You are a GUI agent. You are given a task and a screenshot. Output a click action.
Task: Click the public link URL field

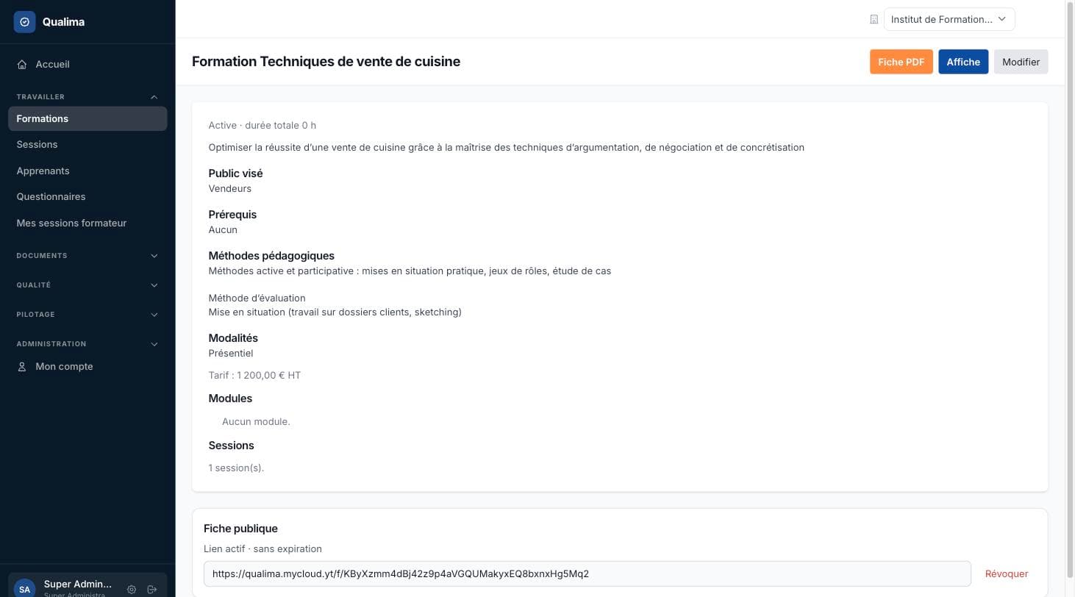[587, 573]
